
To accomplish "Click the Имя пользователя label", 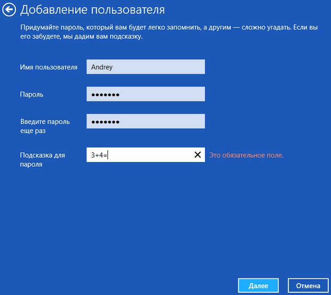I will [x=49, y=67].
